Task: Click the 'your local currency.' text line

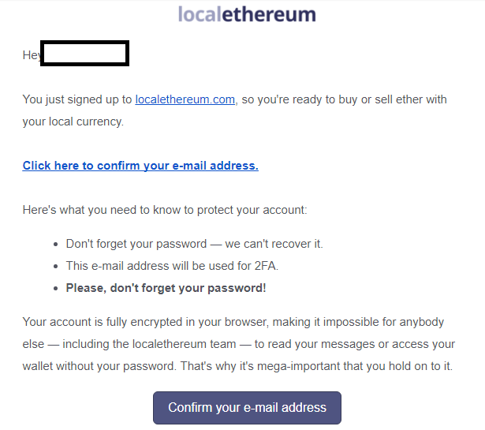Action: point(73,122)
